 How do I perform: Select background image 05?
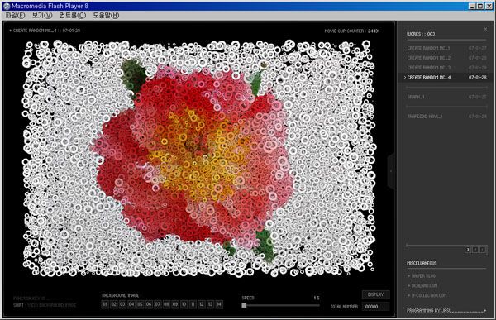tap(141, 304)
